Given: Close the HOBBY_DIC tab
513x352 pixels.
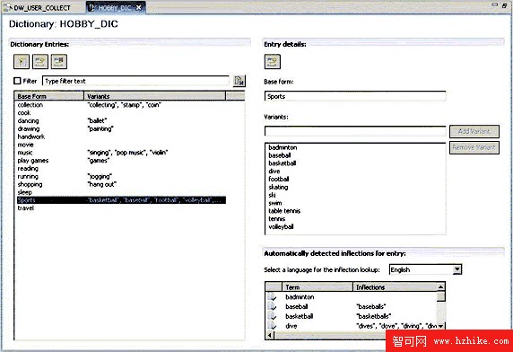Looking at the screenshot, I should pos(139,7).
